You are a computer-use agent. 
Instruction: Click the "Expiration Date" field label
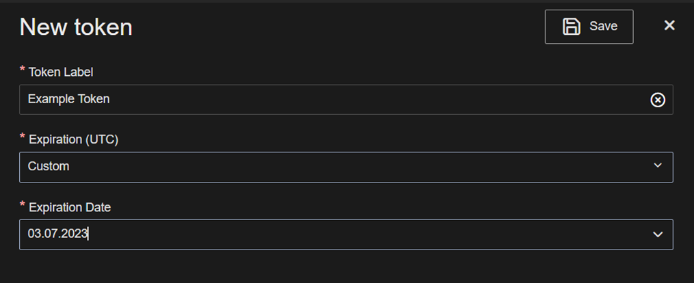point(69,207)
